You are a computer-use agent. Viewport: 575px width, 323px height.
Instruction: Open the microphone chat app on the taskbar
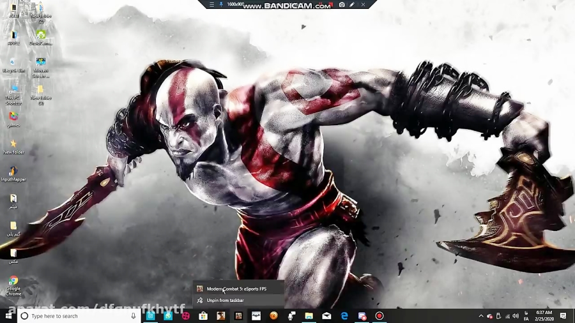[291, 316]
